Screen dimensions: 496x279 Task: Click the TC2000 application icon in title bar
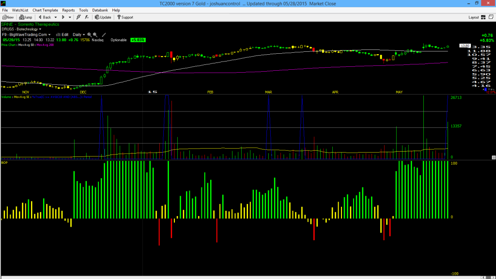[x=3, y=3]
